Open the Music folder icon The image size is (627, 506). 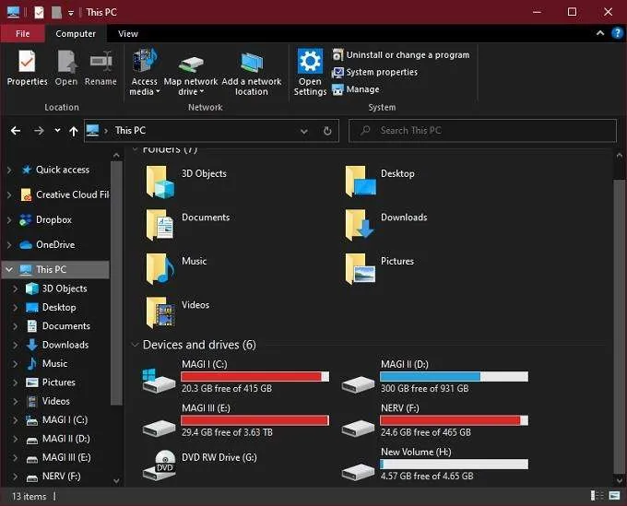[x=160, y=269]
